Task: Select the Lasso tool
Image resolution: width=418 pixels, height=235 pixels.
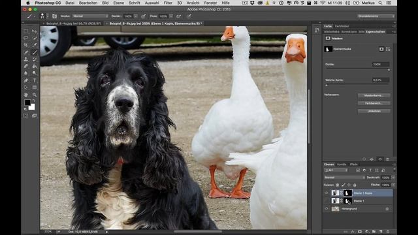Action: coord(26,38)
